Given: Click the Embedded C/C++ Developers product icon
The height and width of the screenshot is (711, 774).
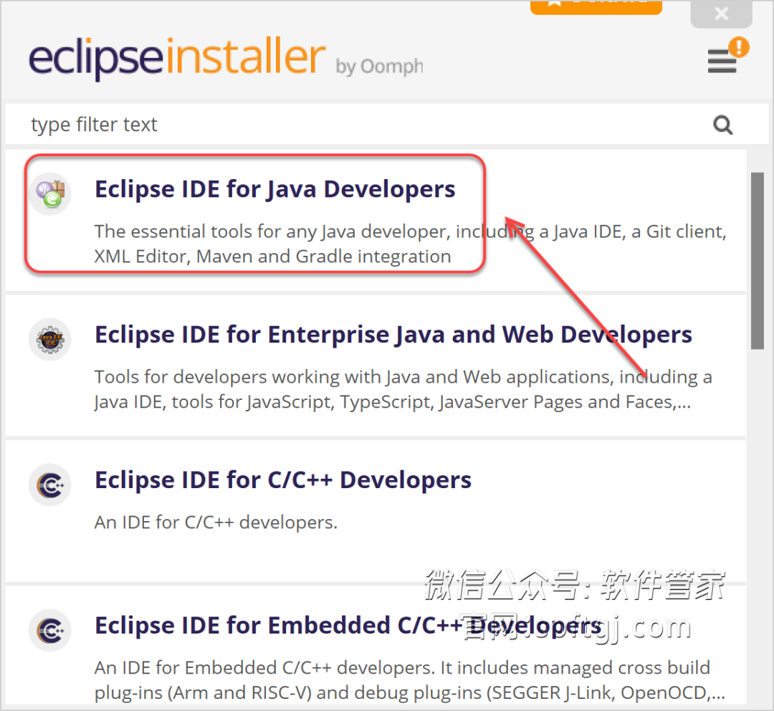Looking at the screenshot, I should 50,631.
